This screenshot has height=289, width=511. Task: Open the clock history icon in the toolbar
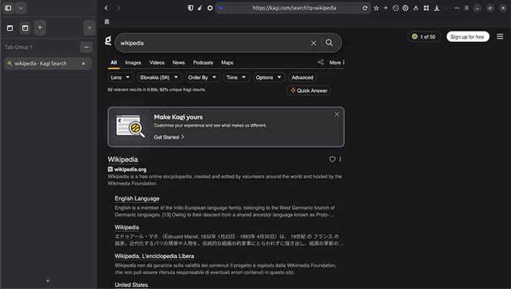pyautogui.click(x=395, y=8)
